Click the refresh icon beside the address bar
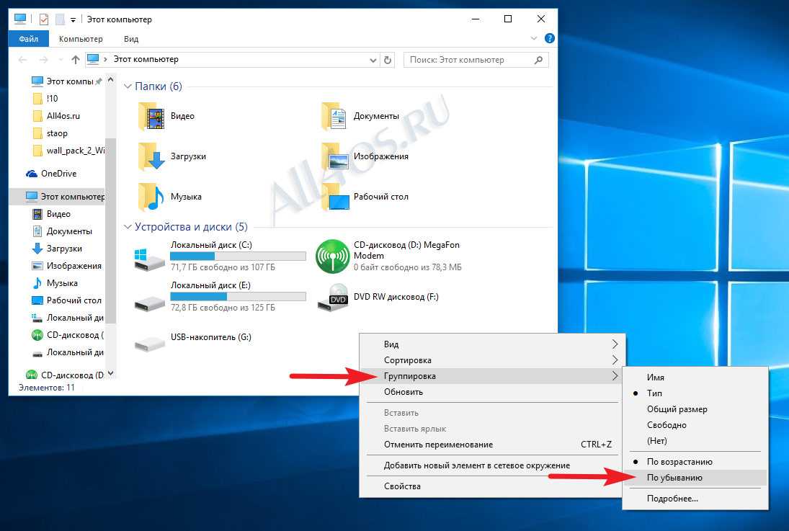789x531 pixels. click(x=388, y=60)
